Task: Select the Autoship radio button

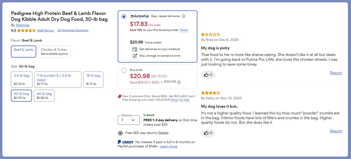Action: pyautogui.click(x=124, y=16)
